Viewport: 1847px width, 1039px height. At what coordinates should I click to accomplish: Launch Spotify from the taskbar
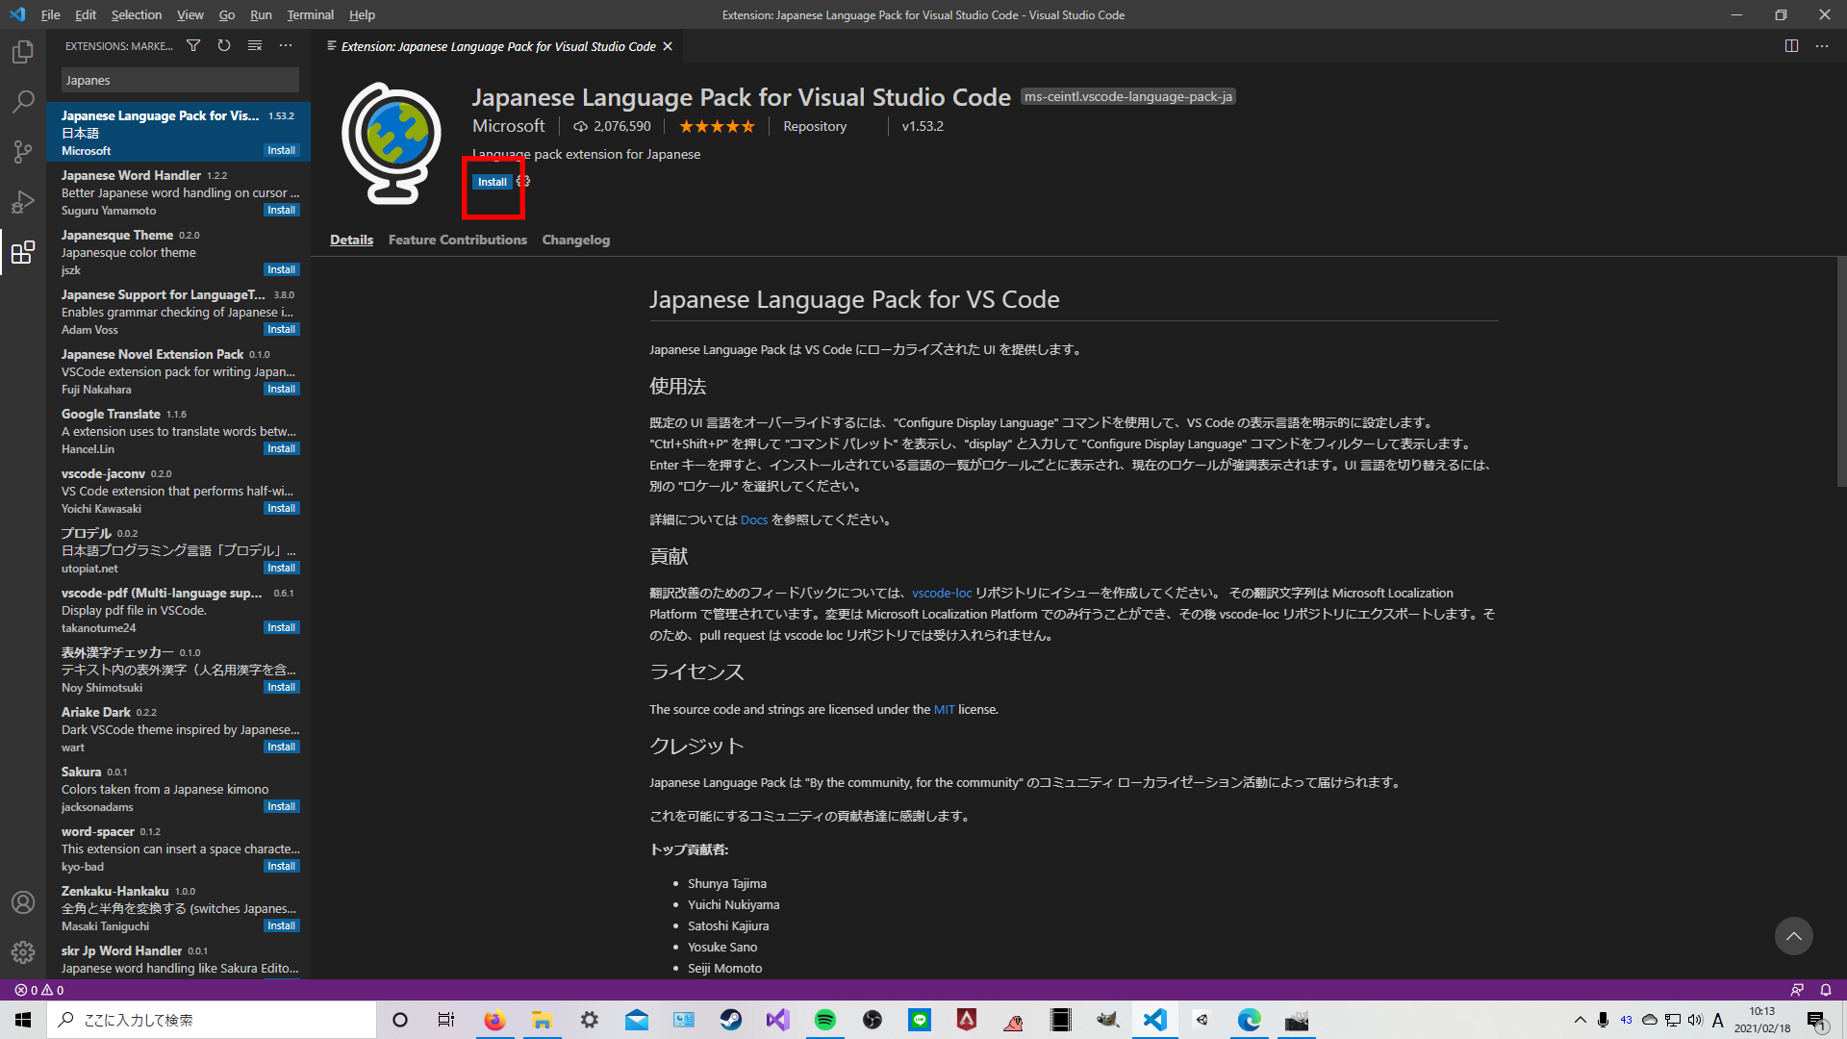pyautogui.click(x=824, y=1020)
